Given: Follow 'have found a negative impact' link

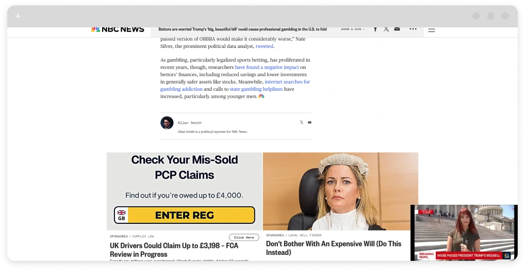Looking at the screenshot, I should [267, 67].
